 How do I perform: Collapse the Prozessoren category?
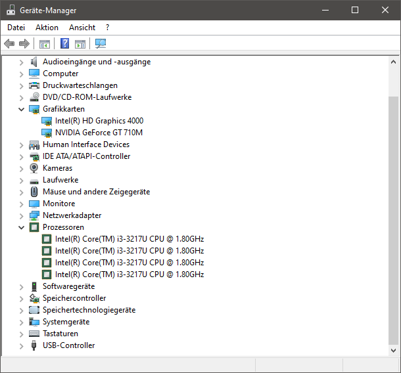tap(22, 227)
